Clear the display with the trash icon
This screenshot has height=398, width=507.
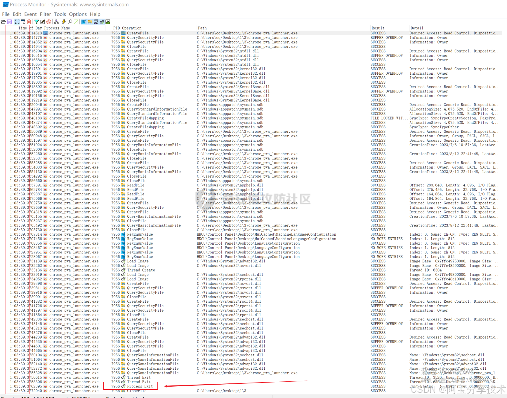pyautogui.click(x=29, y=22)
